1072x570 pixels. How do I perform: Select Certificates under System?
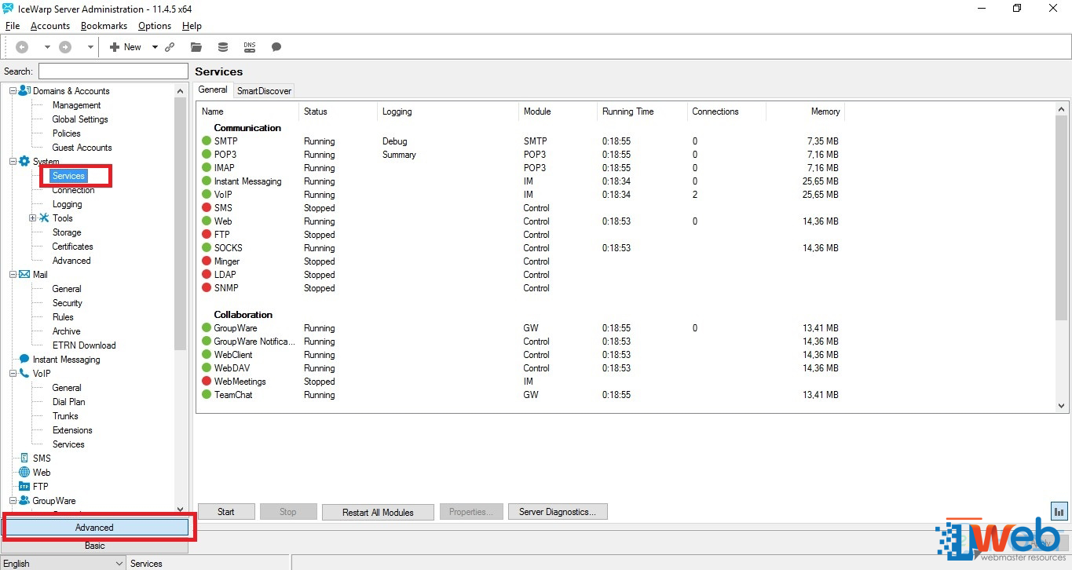pyautogui.click(x=73, y=247)
